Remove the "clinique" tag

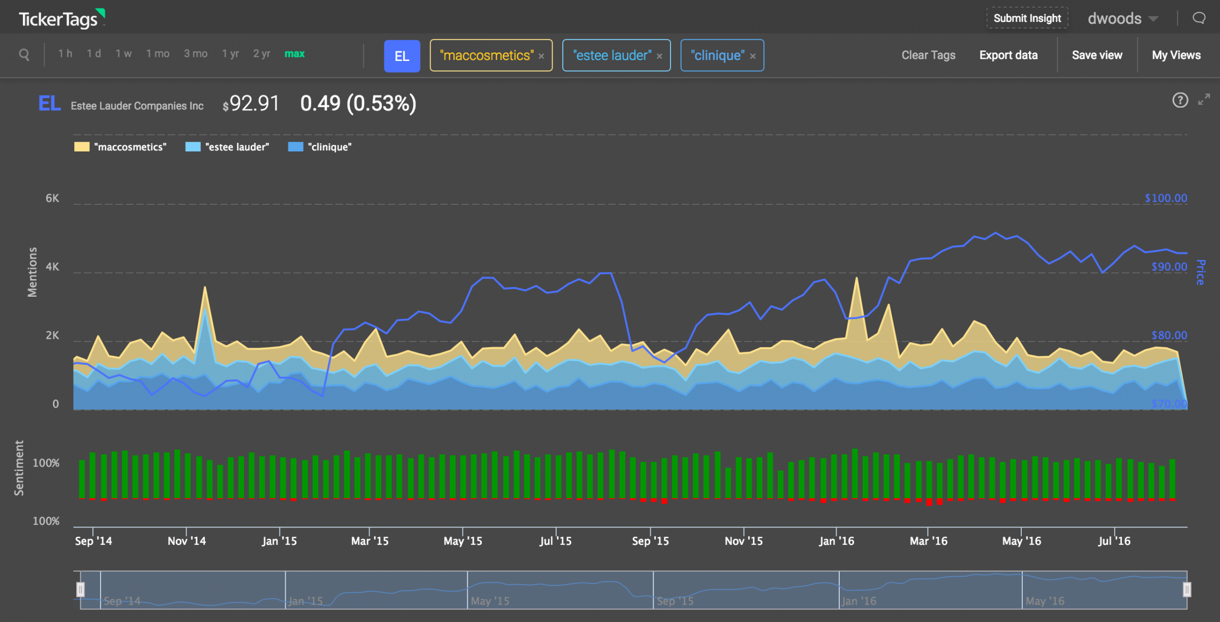coord(753,56)
